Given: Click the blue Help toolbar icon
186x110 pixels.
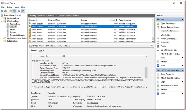Looking at the screenshot, I should click(19, 11).
